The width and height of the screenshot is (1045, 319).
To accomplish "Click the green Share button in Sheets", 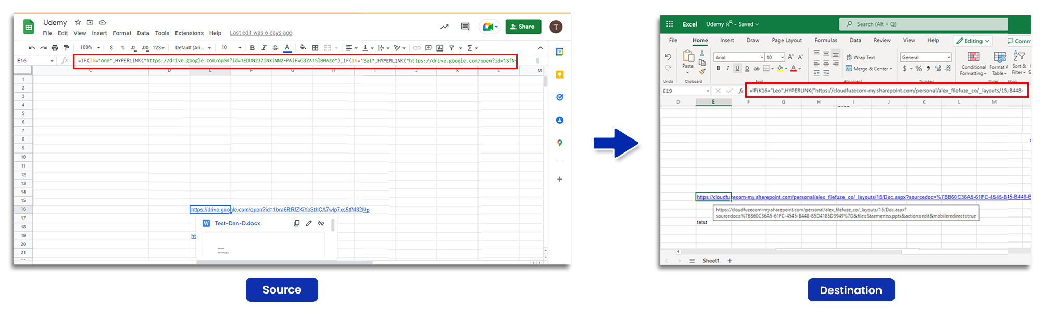I will [x=523, y=27].
